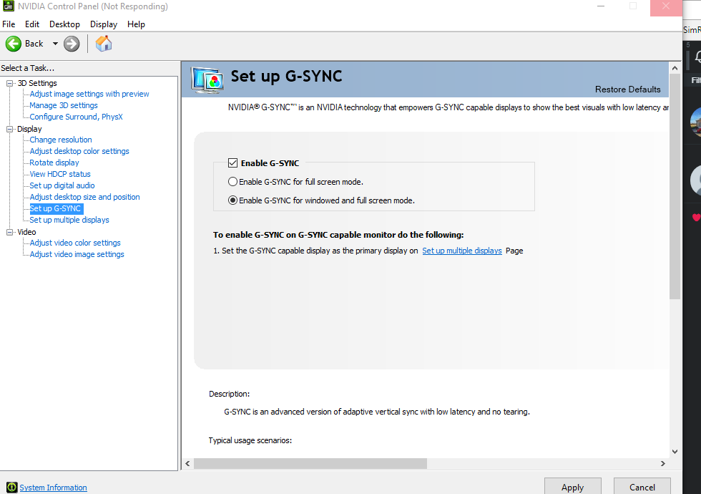Viewport: 701px width, 494px height.
Task: Open the System Information link
Action: [x=53, y=488]
